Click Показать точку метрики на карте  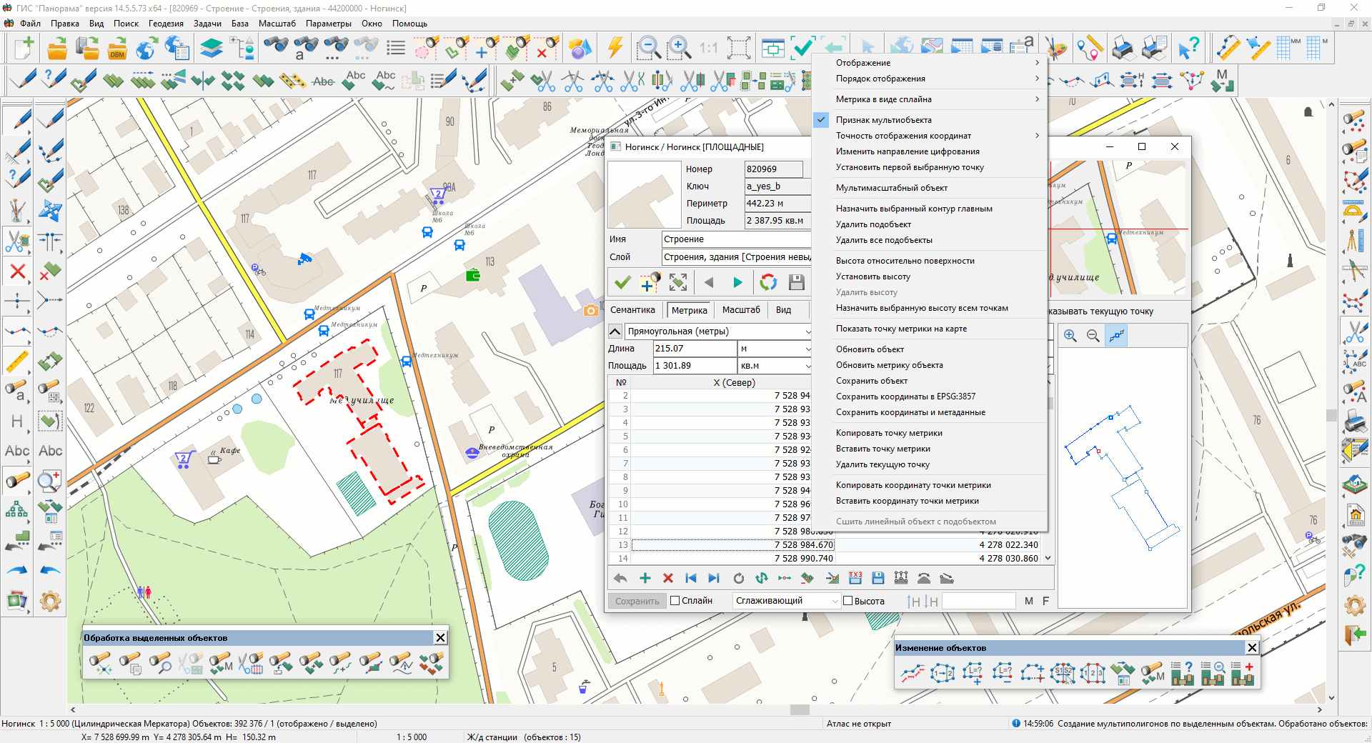pyautogui.click(x=901, y=329)
